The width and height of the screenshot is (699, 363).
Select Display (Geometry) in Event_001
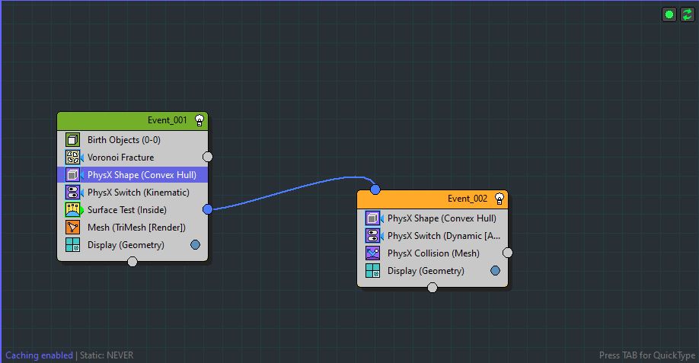[x=132, y=245]
